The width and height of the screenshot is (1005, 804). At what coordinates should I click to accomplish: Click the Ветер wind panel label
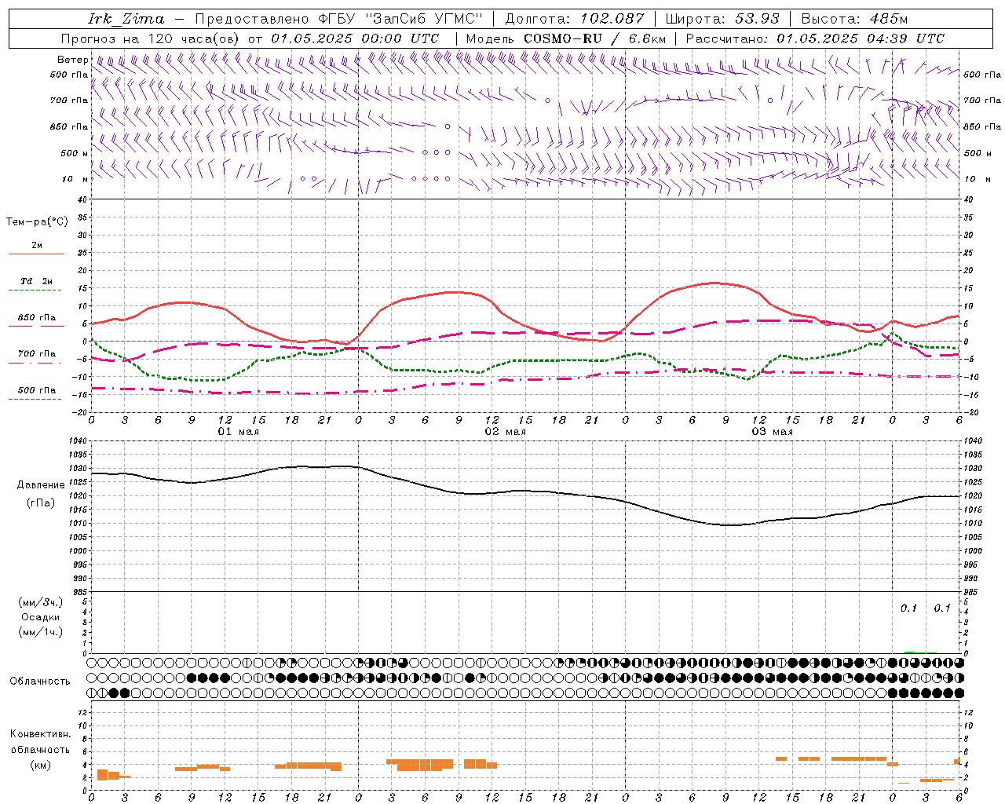[x=72, y=60]
